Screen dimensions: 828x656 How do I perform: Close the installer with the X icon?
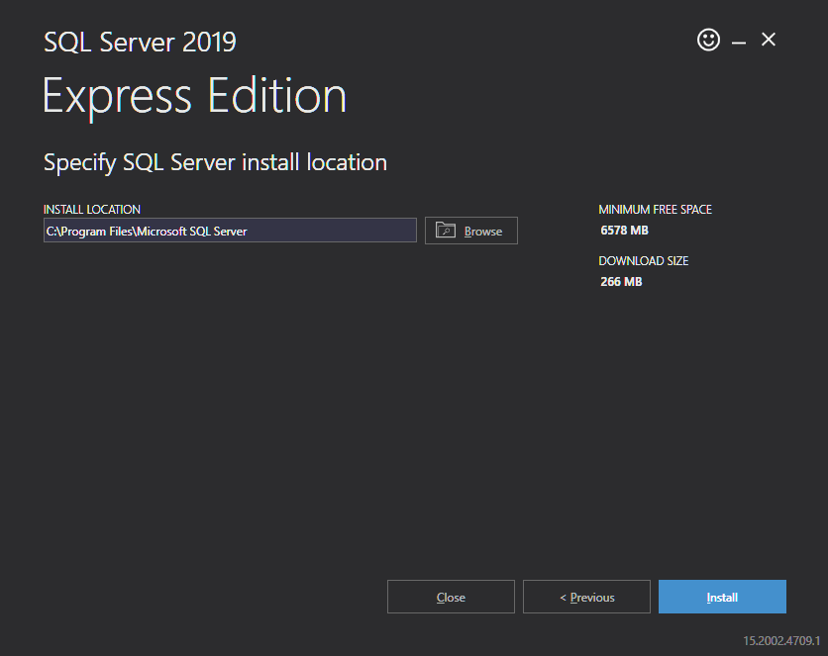769,40
